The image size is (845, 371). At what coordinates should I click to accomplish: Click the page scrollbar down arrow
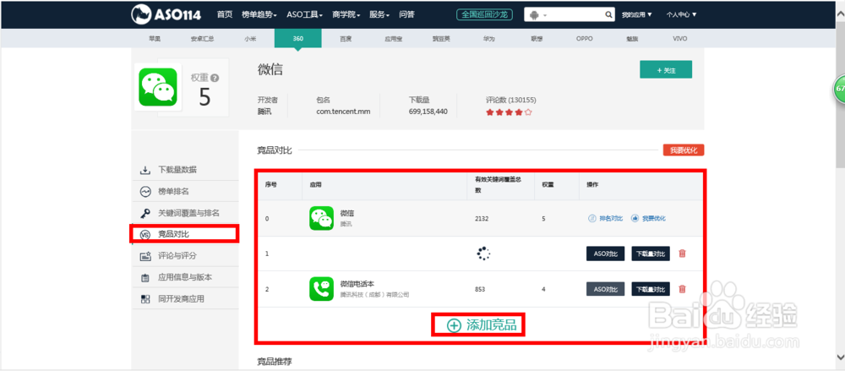coord(840,357)
